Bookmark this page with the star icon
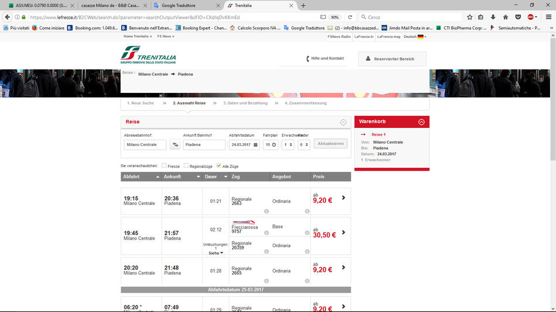Screen dimensions: 556x312 point(470,17)
